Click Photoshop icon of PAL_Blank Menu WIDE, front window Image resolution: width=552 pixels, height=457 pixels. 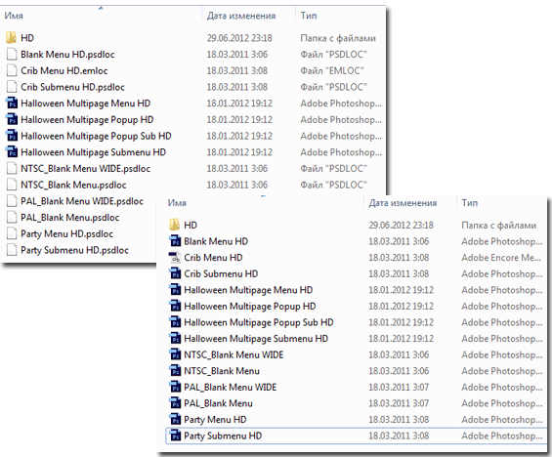[x=175, y=387]
